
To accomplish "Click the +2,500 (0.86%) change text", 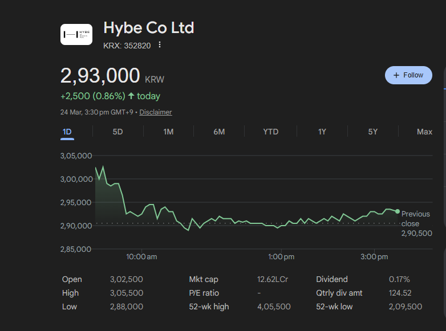I will click(93, 96).
